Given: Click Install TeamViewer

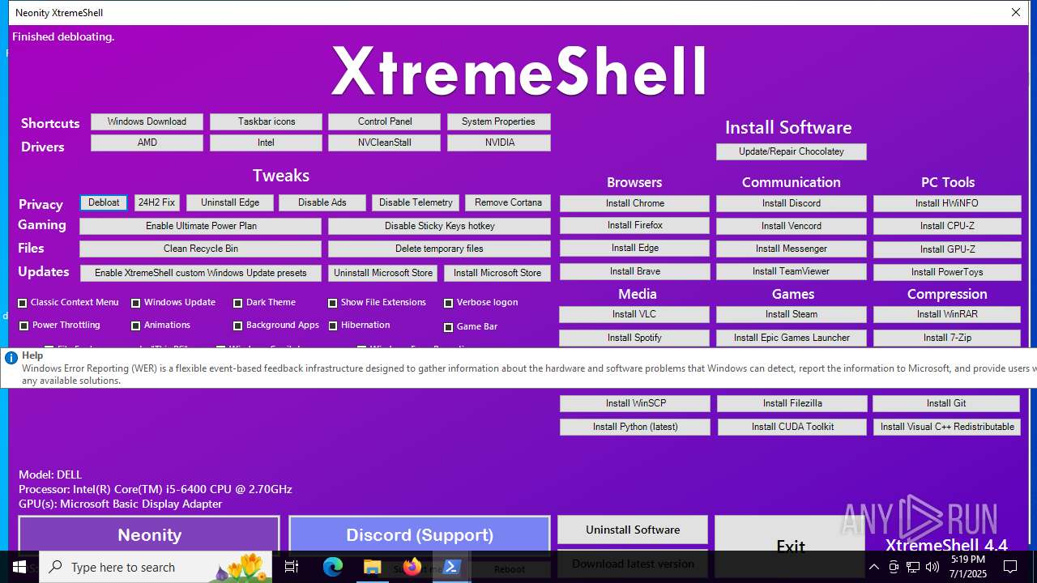Looking at the screenshot, I should (x=792, y=271).
